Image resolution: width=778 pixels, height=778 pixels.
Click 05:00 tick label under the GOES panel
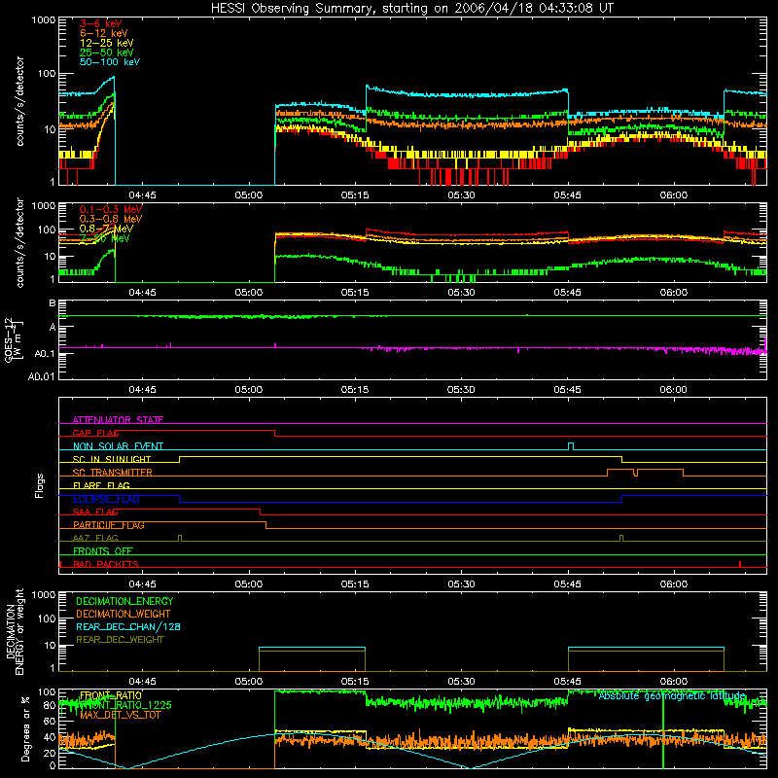(x=249, y=390)
